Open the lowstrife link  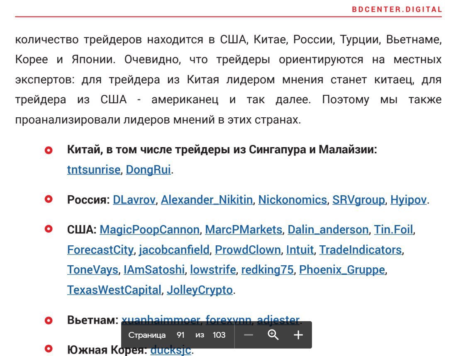213,269
